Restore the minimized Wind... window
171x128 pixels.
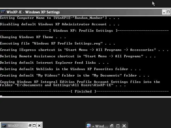(x=112, y=126)
